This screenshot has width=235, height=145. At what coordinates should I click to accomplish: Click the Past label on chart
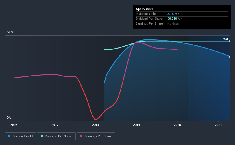tap(225, 39)
